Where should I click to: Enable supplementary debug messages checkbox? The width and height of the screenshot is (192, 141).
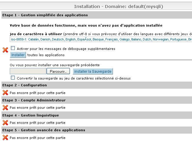[x=13, y=48]
